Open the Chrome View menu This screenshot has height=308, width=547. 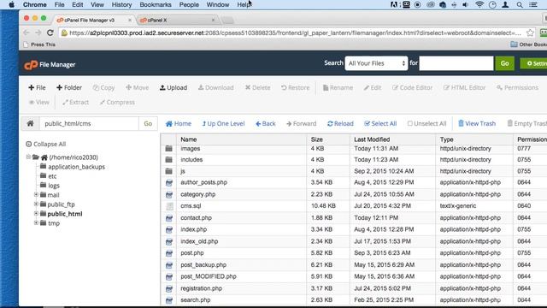(97, 4)
